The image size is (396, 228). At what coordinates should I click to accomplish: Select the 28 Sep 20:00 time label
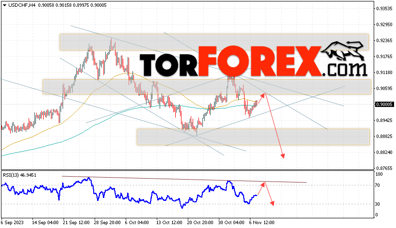tap(107, 223)
